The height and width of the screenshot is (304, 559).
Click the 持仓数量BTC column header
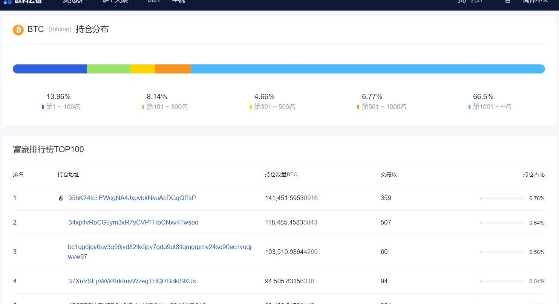tap(281, 174)
